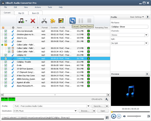Sort by the Format column header

(x=45, y=28)
